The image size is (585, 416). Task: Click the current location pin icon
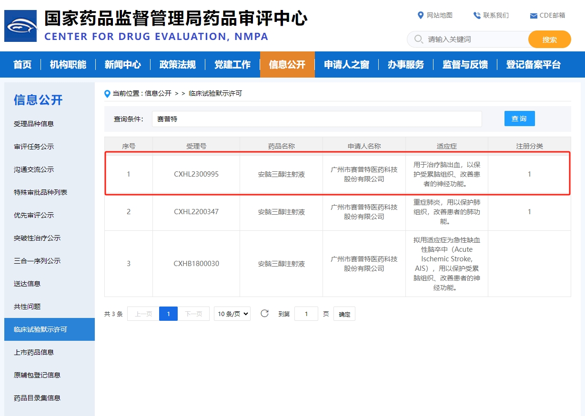point(108,94)
